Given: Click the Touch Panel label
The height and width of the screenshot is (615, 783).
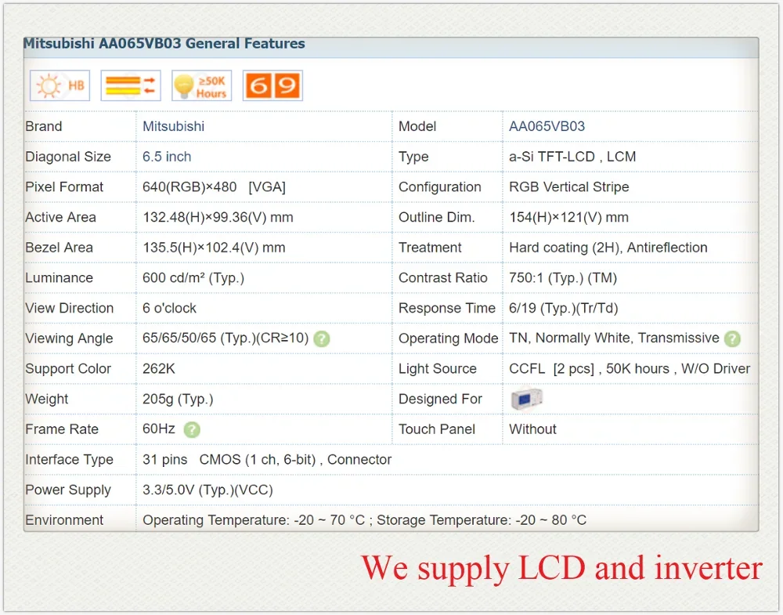Looking at the screenshot, I should pos(437,429).
